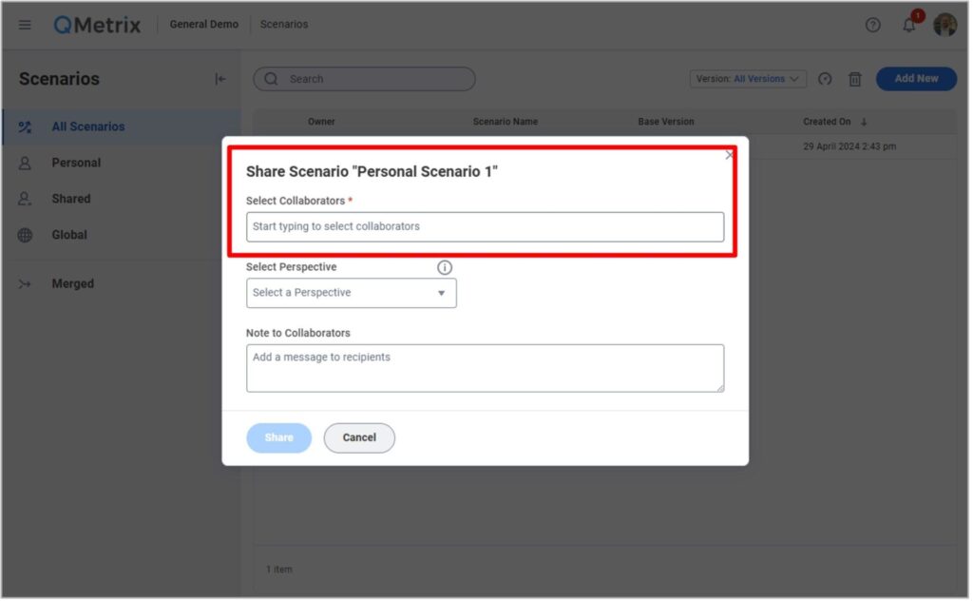Click the Add New button
Screen dimensions: 973x601
click(915, 79)
